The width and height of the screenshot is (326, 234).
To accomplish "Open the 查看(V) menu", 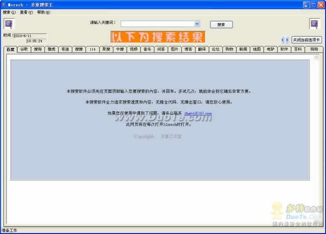I will pos(26,13).
